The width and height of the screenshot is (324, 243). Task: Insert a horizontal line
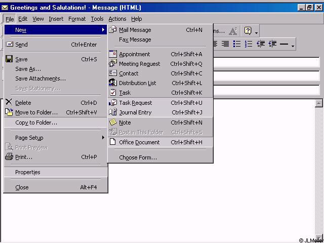point(284,45)
